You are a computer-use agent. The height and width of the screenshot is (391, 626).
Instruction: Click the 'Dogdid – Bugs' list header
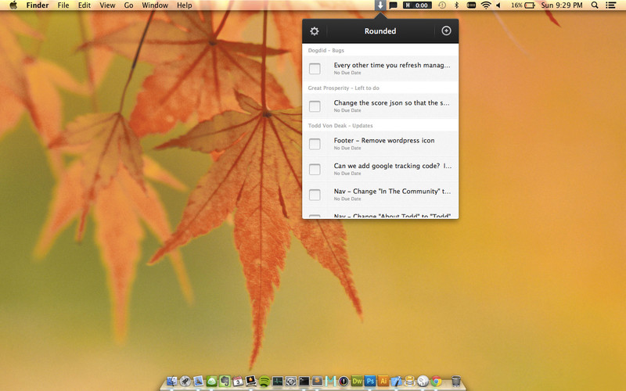tap(326, 50)
